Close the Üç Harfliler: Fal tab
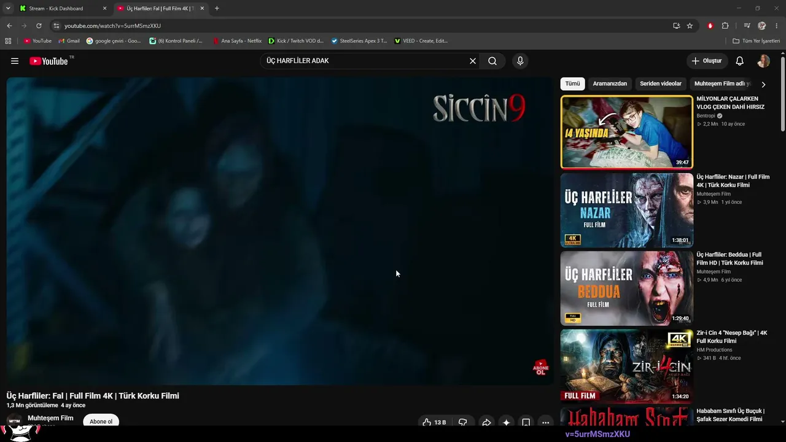The height and width of the screenshot is (442, 786). click(202, 9)
